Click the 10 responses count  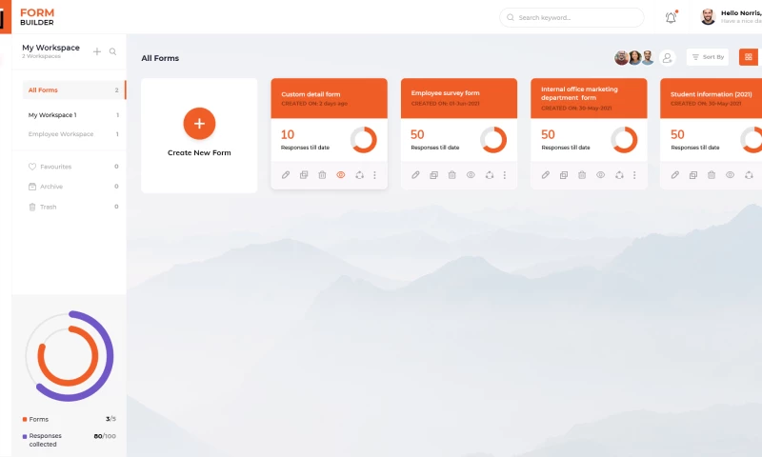[x=288, y=134]
